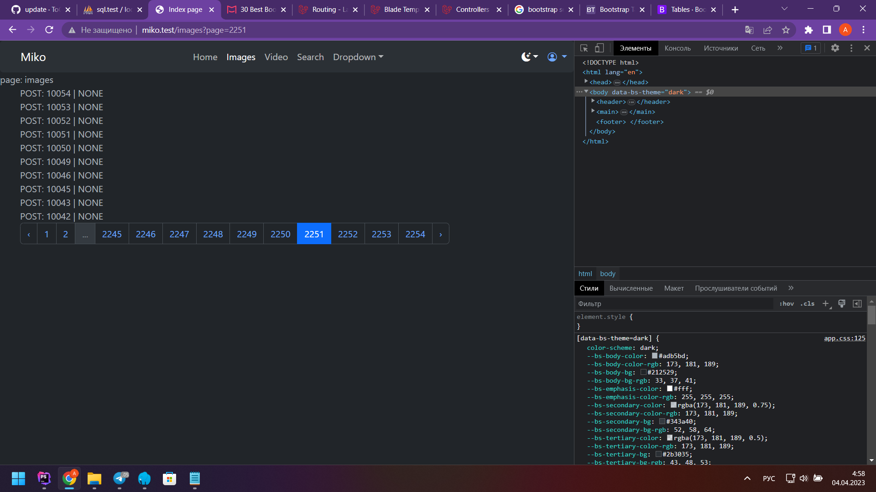Open Chrome extensions puzzle icon
The image size is (876, 492).
coord(808,30)
